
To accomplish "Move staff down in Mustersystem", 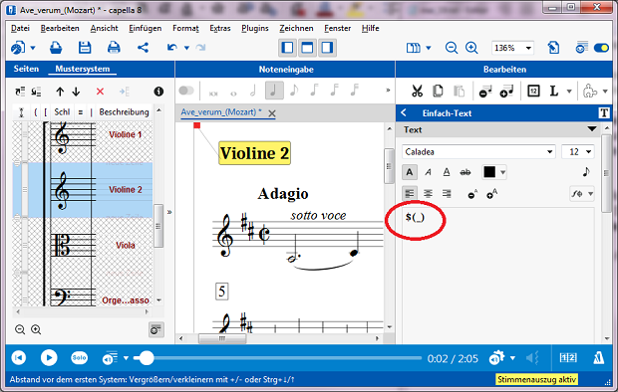I will pyautogui.click(x=76, y=92).
